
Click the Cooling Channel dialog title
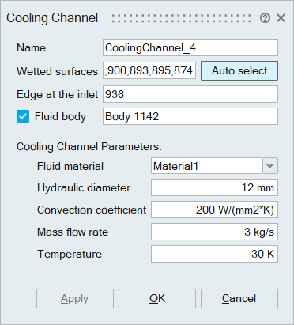pos(52,18)
